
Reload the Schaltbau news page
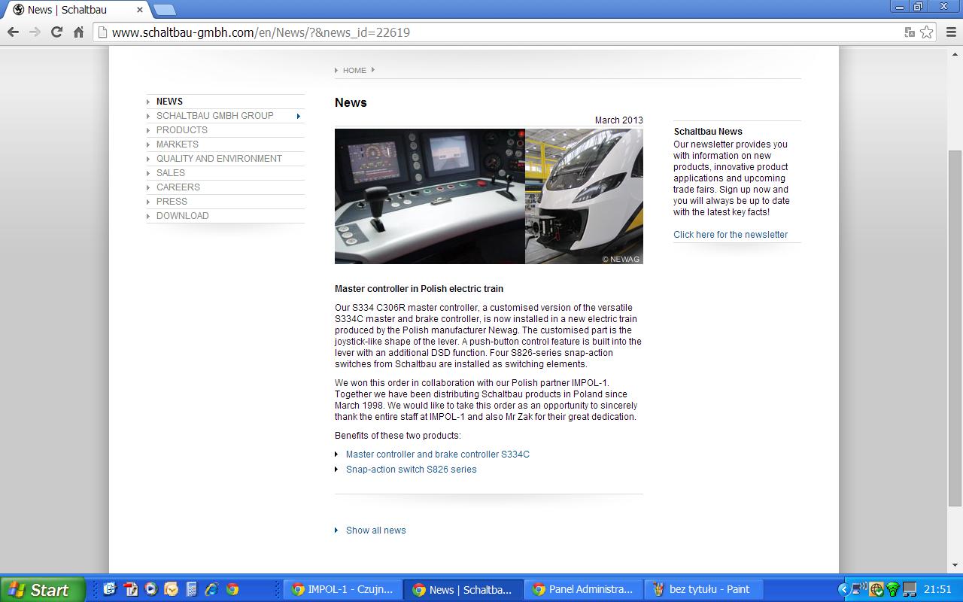(x=56, y=32)
